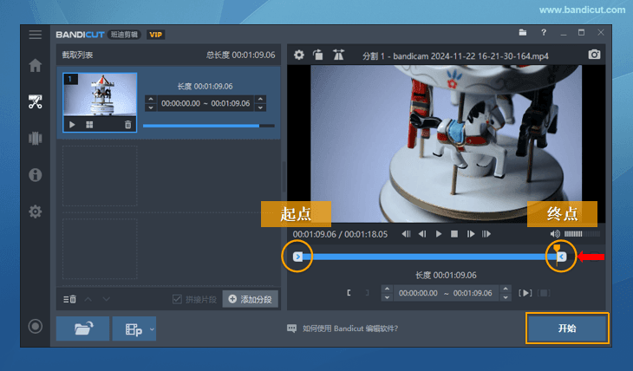This screenshot has width=633, height=371.
Task: Set end point with the right bracket
Action: coord(367,293)
